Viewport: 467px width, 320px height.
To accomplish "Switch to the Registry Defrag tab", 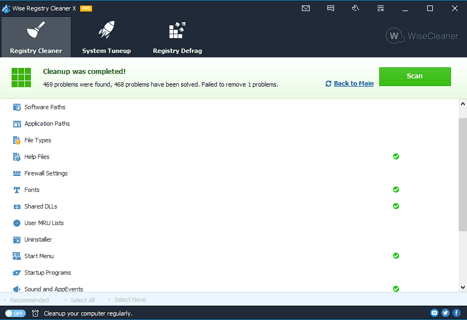I will [x=177, y=37].
